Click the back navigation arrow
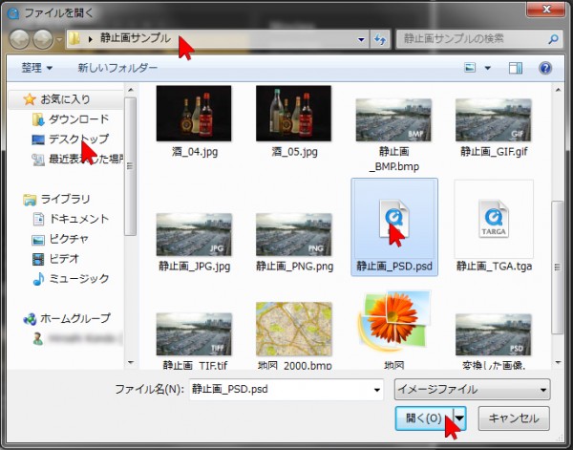 tap(19, 40)
